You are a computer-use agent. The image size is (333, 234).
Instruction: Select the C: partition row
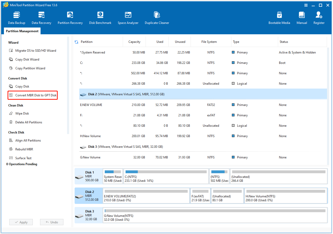203,63
